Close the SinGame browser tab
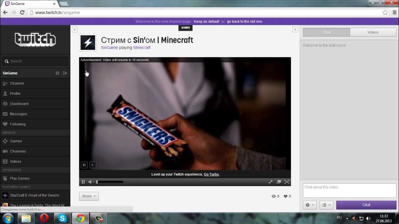Image resolution: width=399 pixels, height=224 pixels. coord(54,4)
